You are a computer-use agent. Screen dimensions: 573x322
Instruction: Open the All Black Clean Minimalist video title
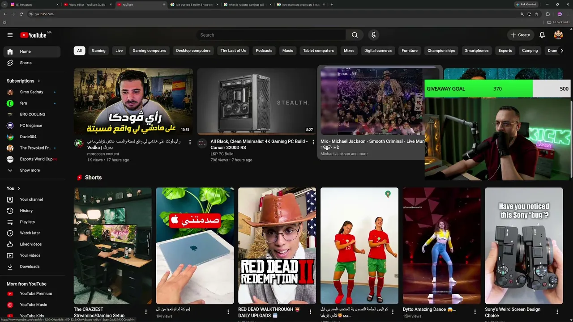point(259,144)
